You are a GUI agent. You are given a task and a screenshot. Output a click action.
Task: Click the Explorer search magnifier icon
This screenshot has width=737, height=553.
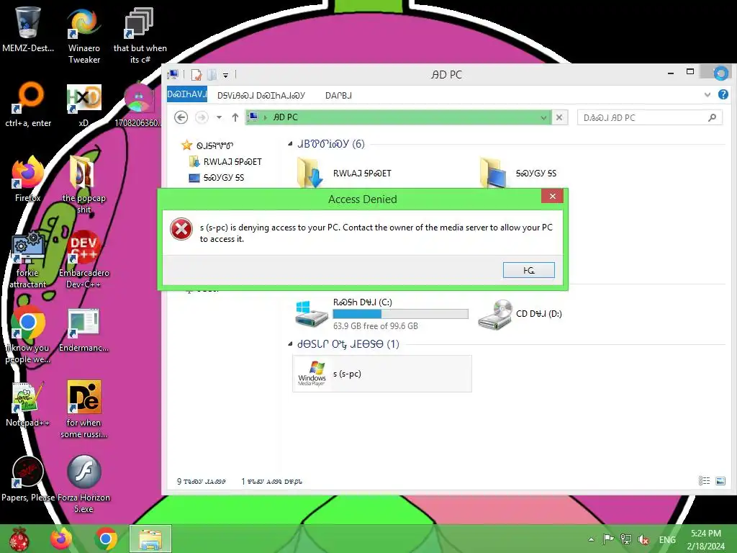712,117
